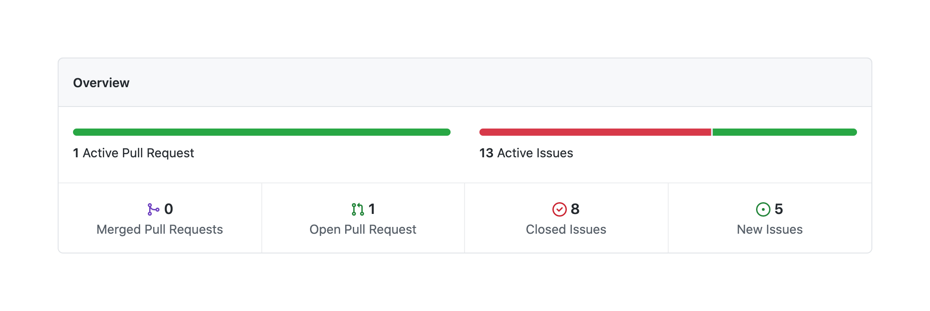Click the green new issue circle icon
Screen dimensions: 930x311
[763, 209]
